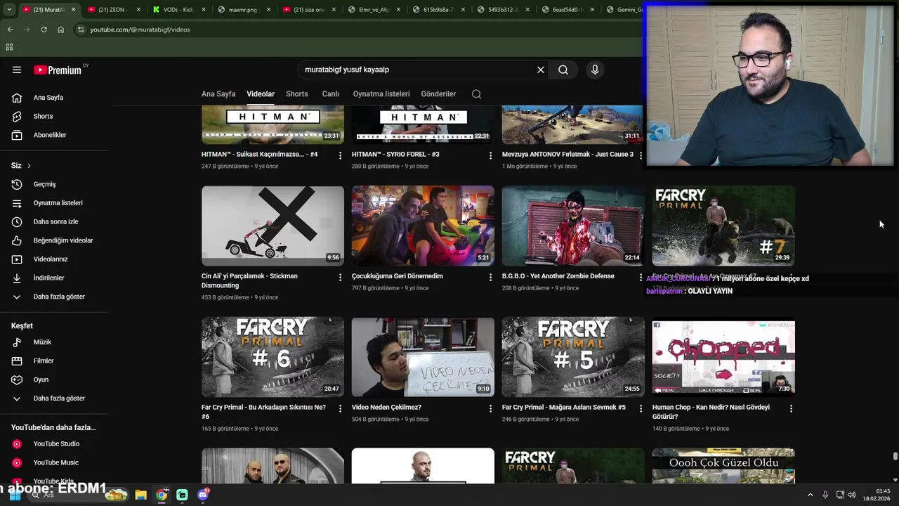Open Chrome from the taskbar

click(x=162, y=495)
